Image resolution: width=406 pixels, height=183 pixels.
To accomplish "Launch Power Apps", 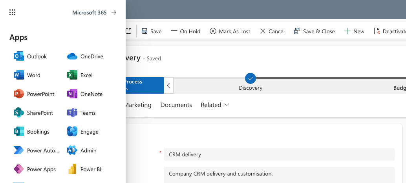I will (x=35, y=169).
